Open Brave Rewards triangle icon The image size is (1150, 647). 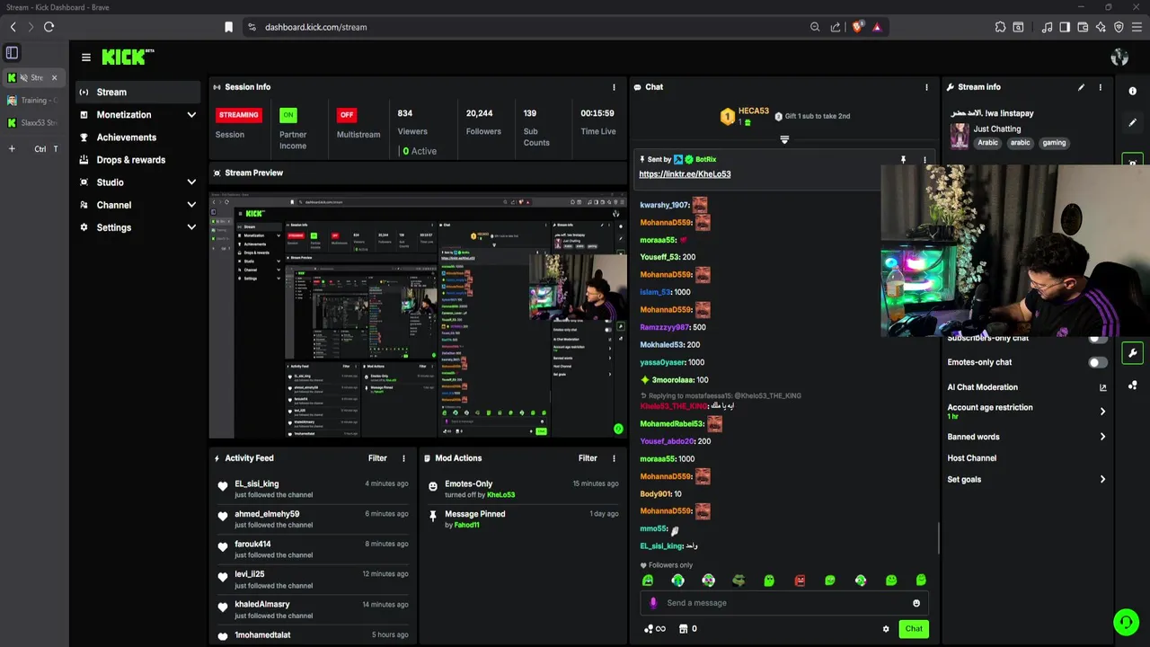[877, 27]
